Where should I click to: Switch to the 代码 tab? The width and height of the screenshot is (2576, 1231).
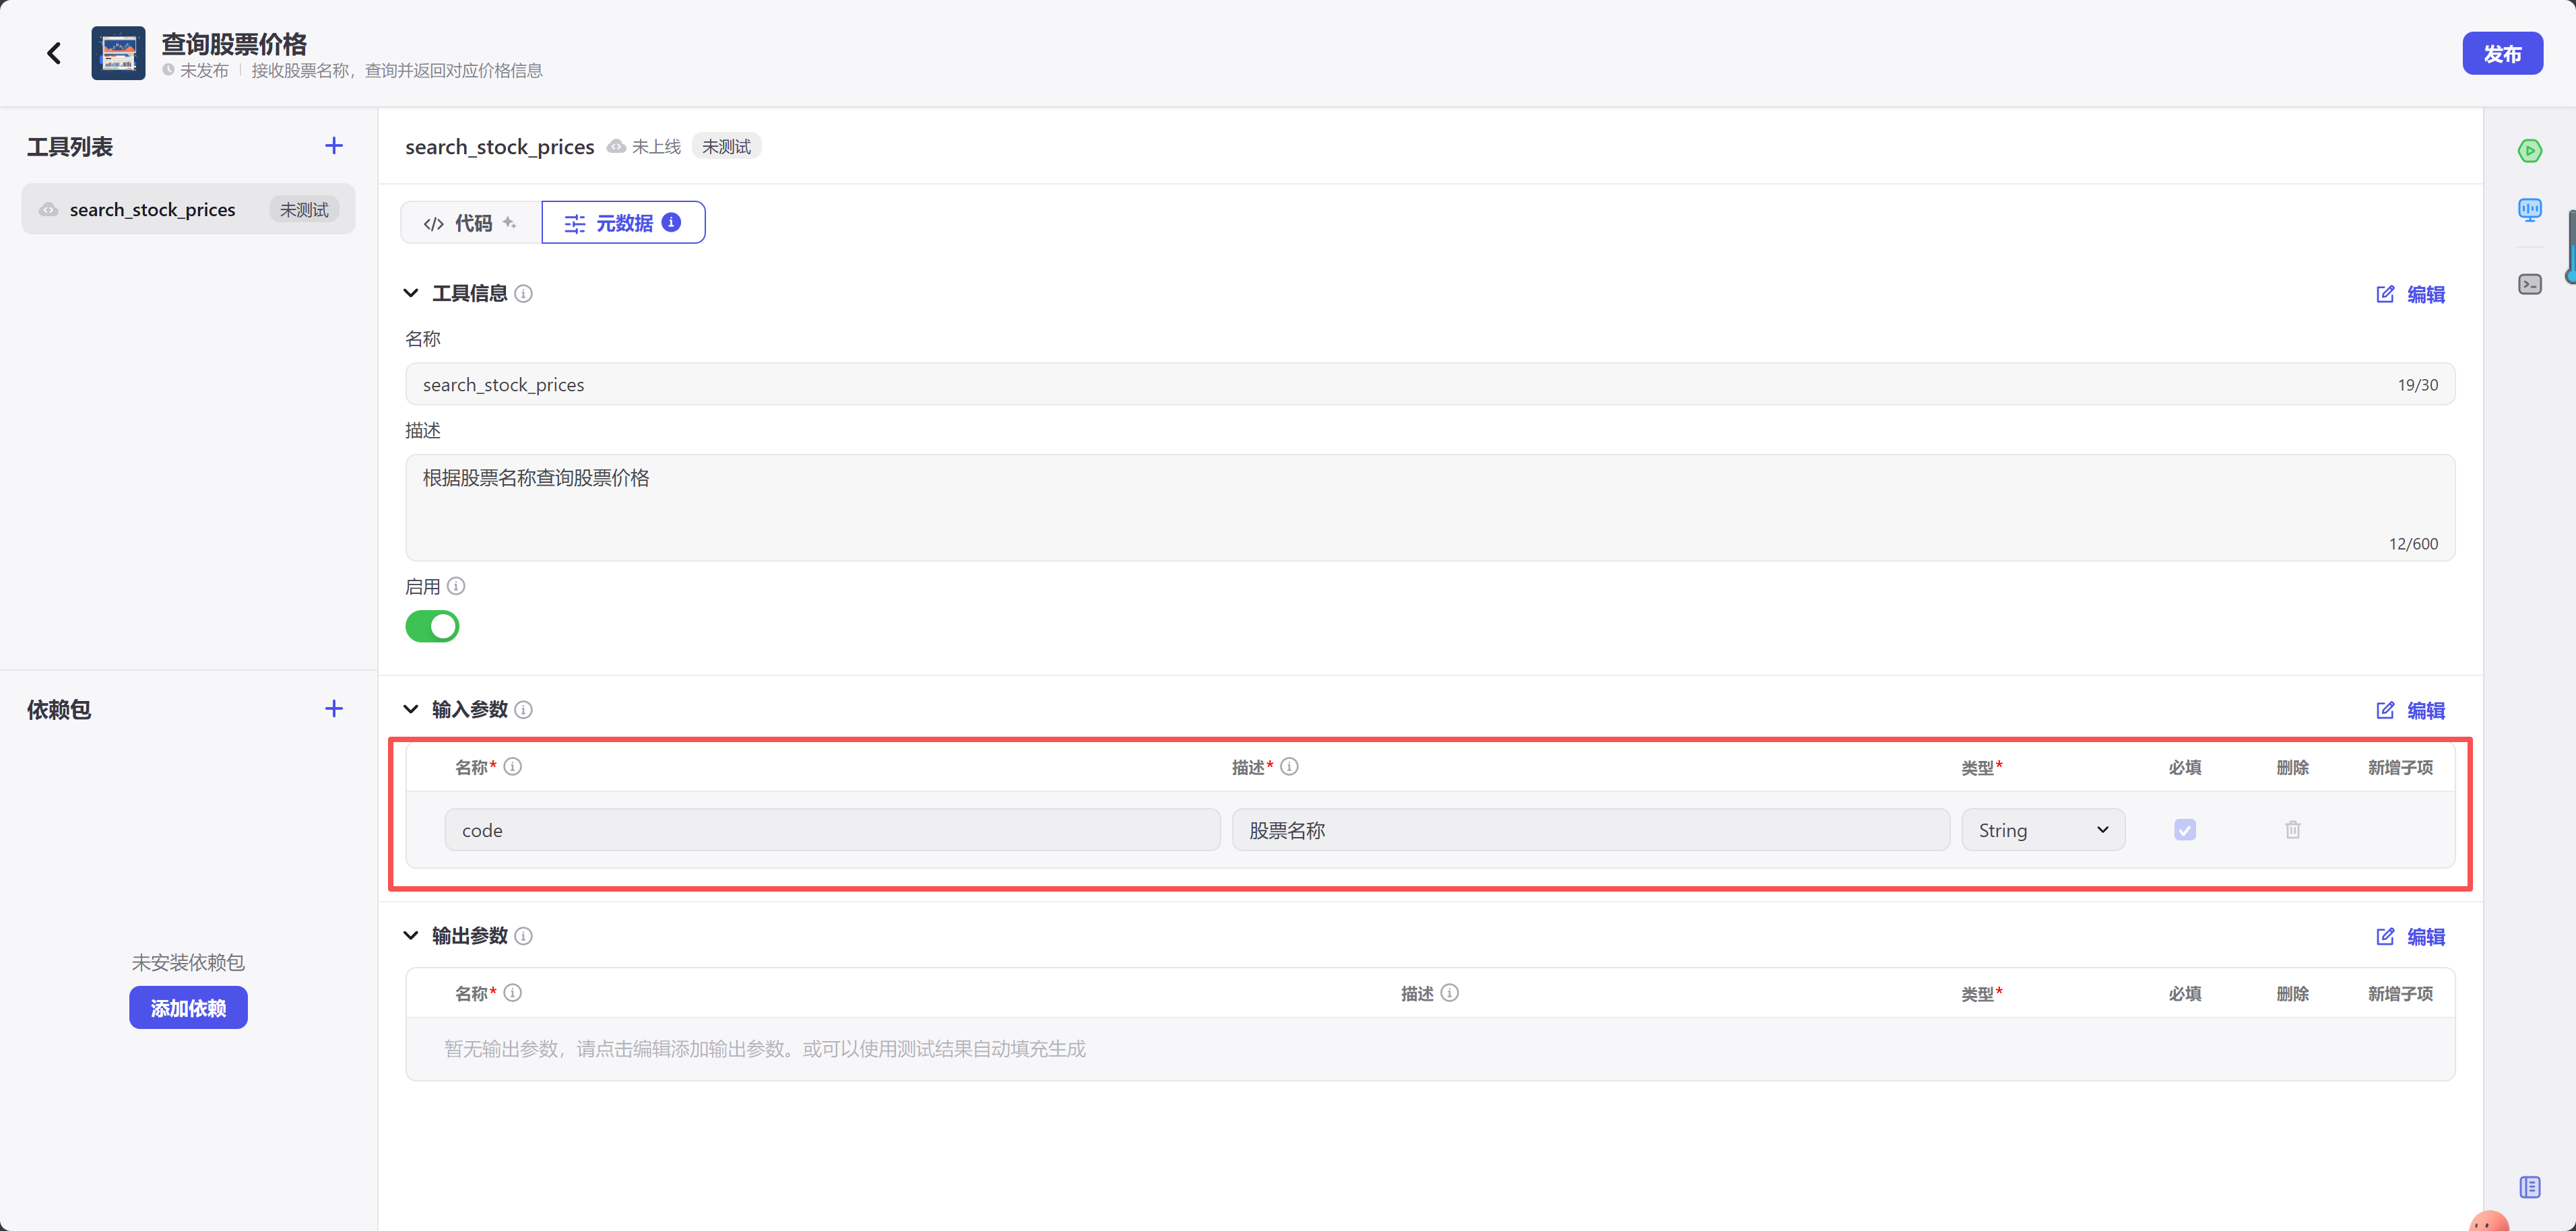tap(471, 223)
